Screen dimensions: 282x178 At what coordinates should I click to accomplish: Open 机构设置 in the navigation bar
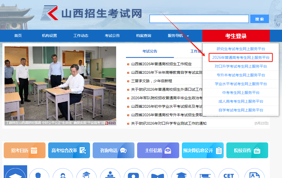tap(50, 36)
